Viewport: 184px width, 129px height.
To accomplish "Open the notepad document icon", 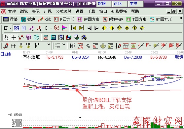I will point(61,37).
